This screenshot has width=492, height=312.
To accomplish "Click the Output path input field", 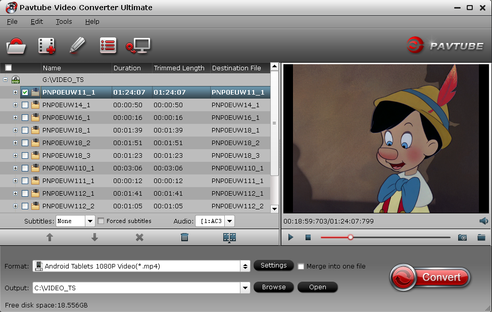I will tap(136, 288).
